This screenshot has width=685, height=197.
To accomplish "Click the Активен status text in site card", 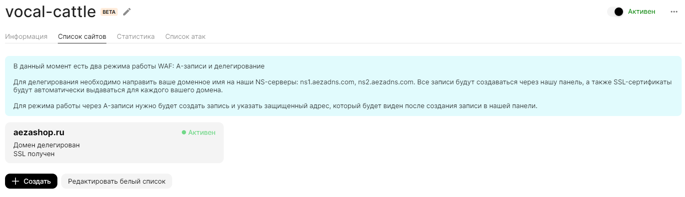I will (202, 132).
